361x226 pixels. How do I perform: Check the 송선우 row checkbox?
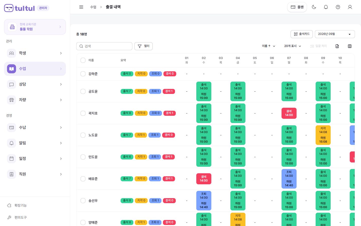pyautogui.click(x=83, y=201)
